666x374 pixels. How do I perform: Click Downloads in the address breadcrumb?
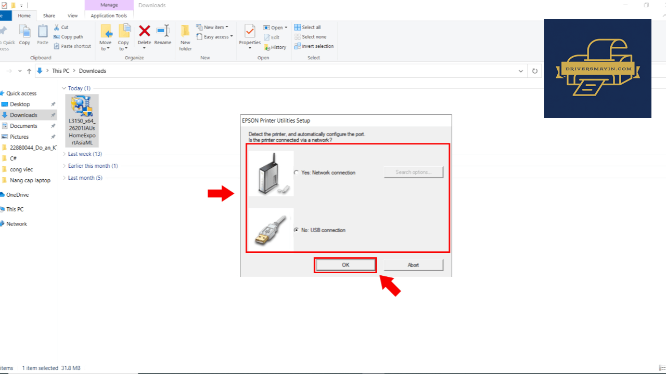(x=93, y=71)
